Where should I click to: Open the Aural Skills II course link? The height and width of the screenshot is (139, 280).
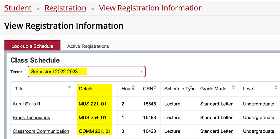click(26, 104)
